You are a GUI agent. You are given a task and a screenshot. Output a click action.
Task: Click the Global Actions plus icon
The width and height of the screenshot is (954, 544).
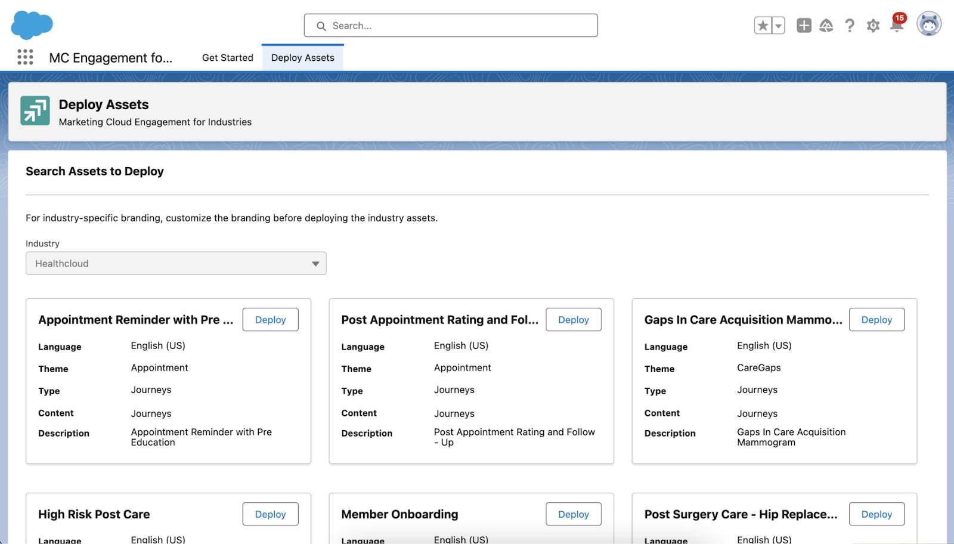pyautogui.click(x=804, y=25)
